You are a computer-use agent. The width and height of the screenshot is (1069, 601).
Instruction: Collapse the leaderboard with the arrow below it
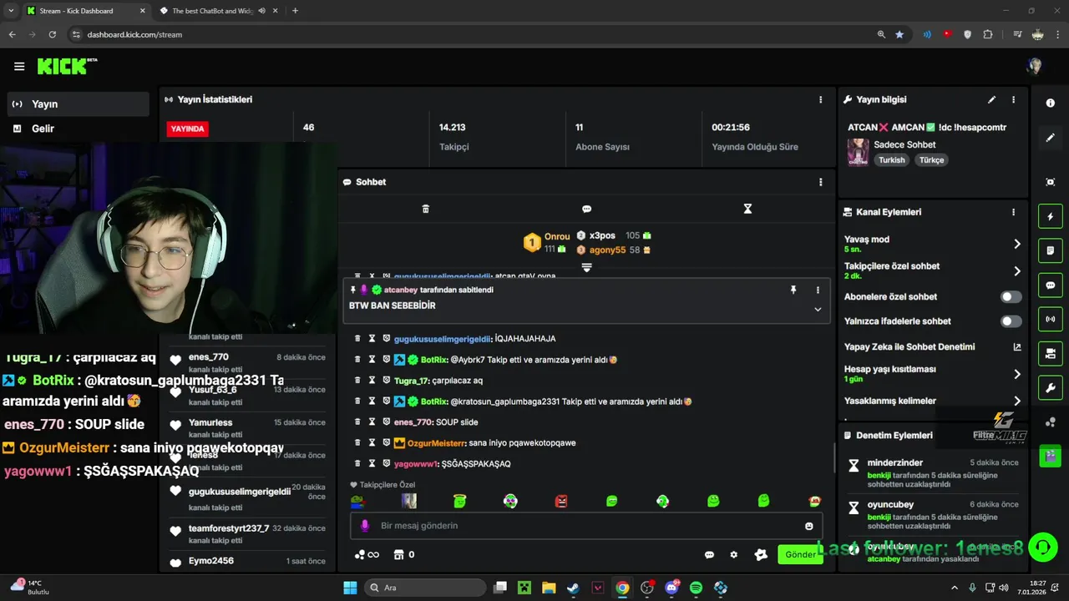[586, 267]
